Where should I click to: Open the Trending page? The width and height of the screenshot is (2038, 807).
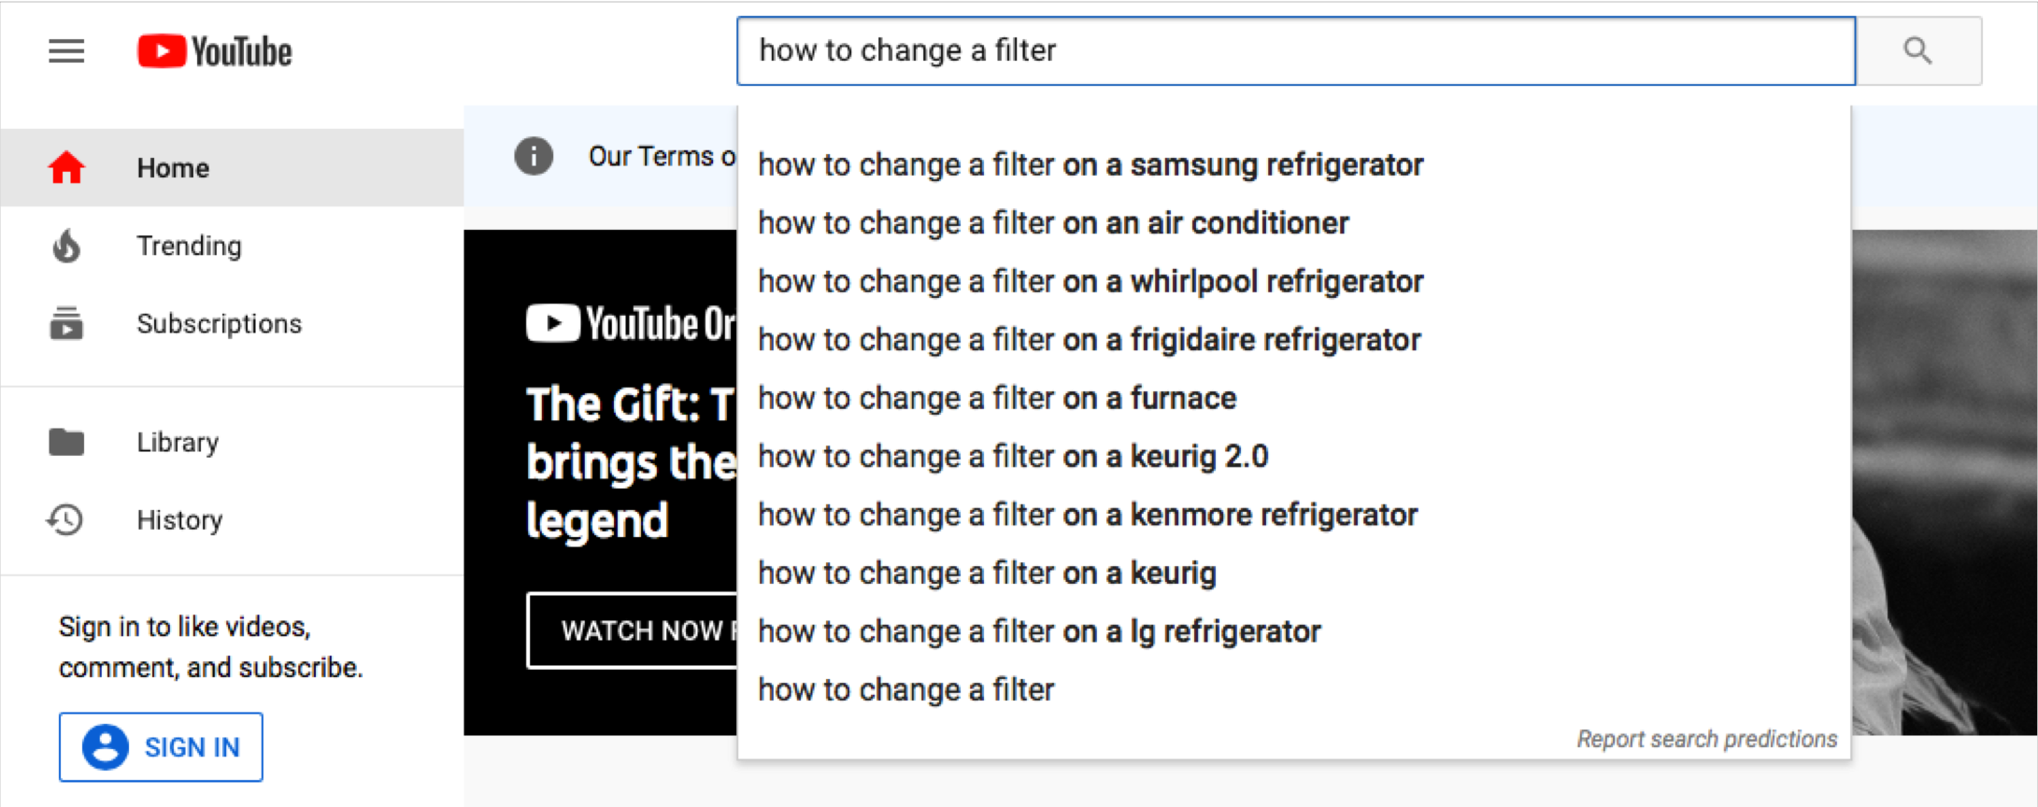point(190,246)
